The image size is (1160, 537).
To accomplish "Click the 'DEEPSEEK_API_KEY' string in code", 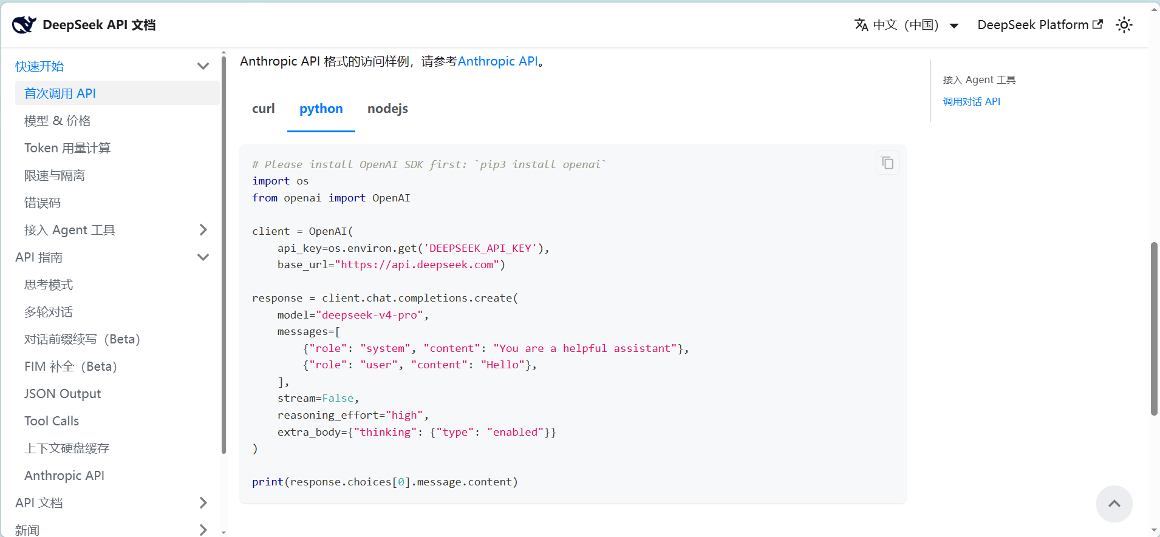I will point(480,248).
